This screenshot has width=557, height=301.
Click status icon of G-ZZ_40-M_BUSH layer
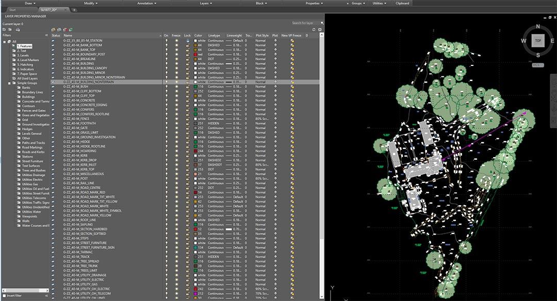coord(53,87)
